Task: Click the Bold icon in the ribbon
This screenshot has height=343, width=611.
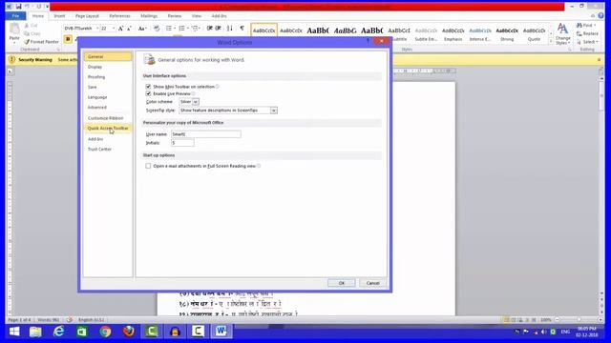Action: tap(68, 39)
